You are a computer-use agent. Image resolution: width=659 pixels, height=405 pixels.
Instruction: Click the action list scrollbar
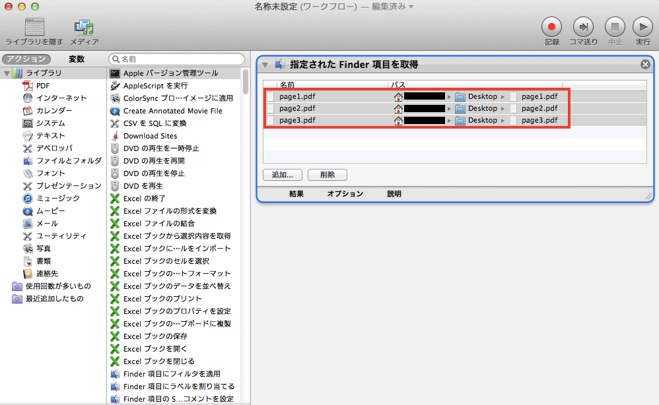(246, 82)
